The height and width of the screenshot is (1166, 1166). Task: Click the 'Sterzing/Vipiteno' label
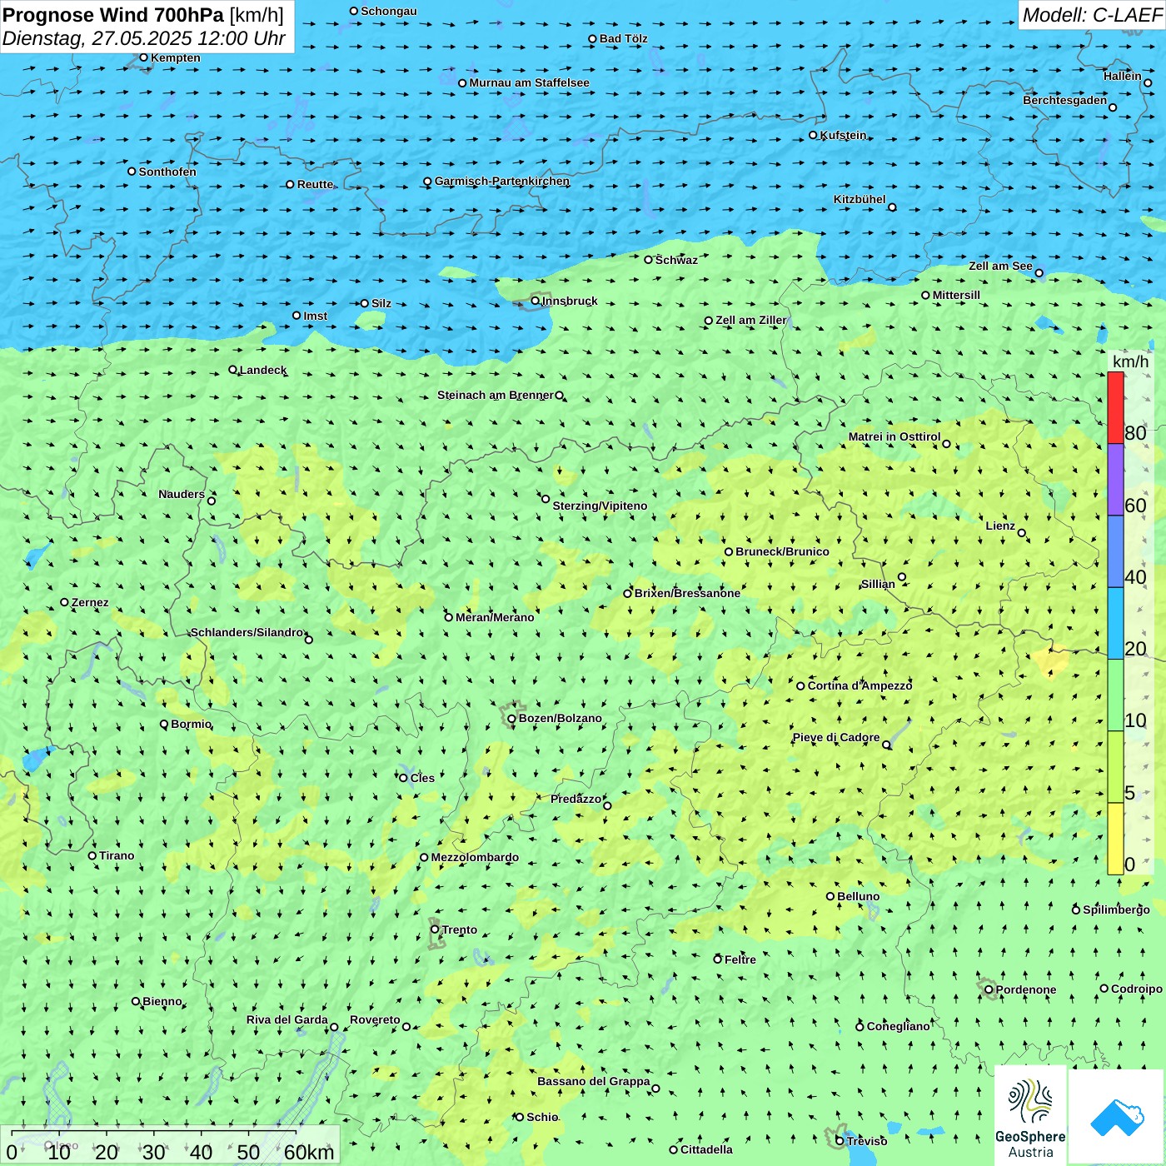click(x=600, y=506)
